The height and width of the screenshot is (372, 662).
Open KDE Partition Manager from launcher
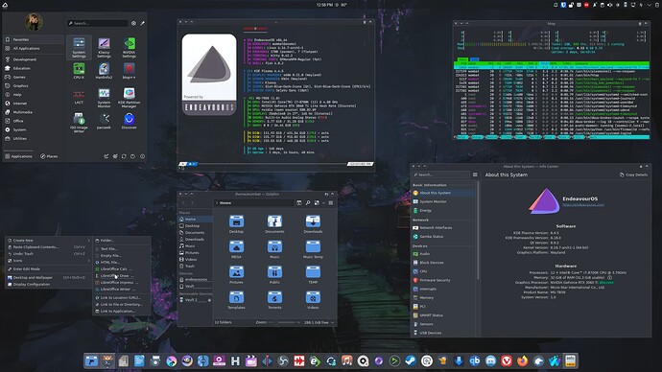click(x=130, y=98)
